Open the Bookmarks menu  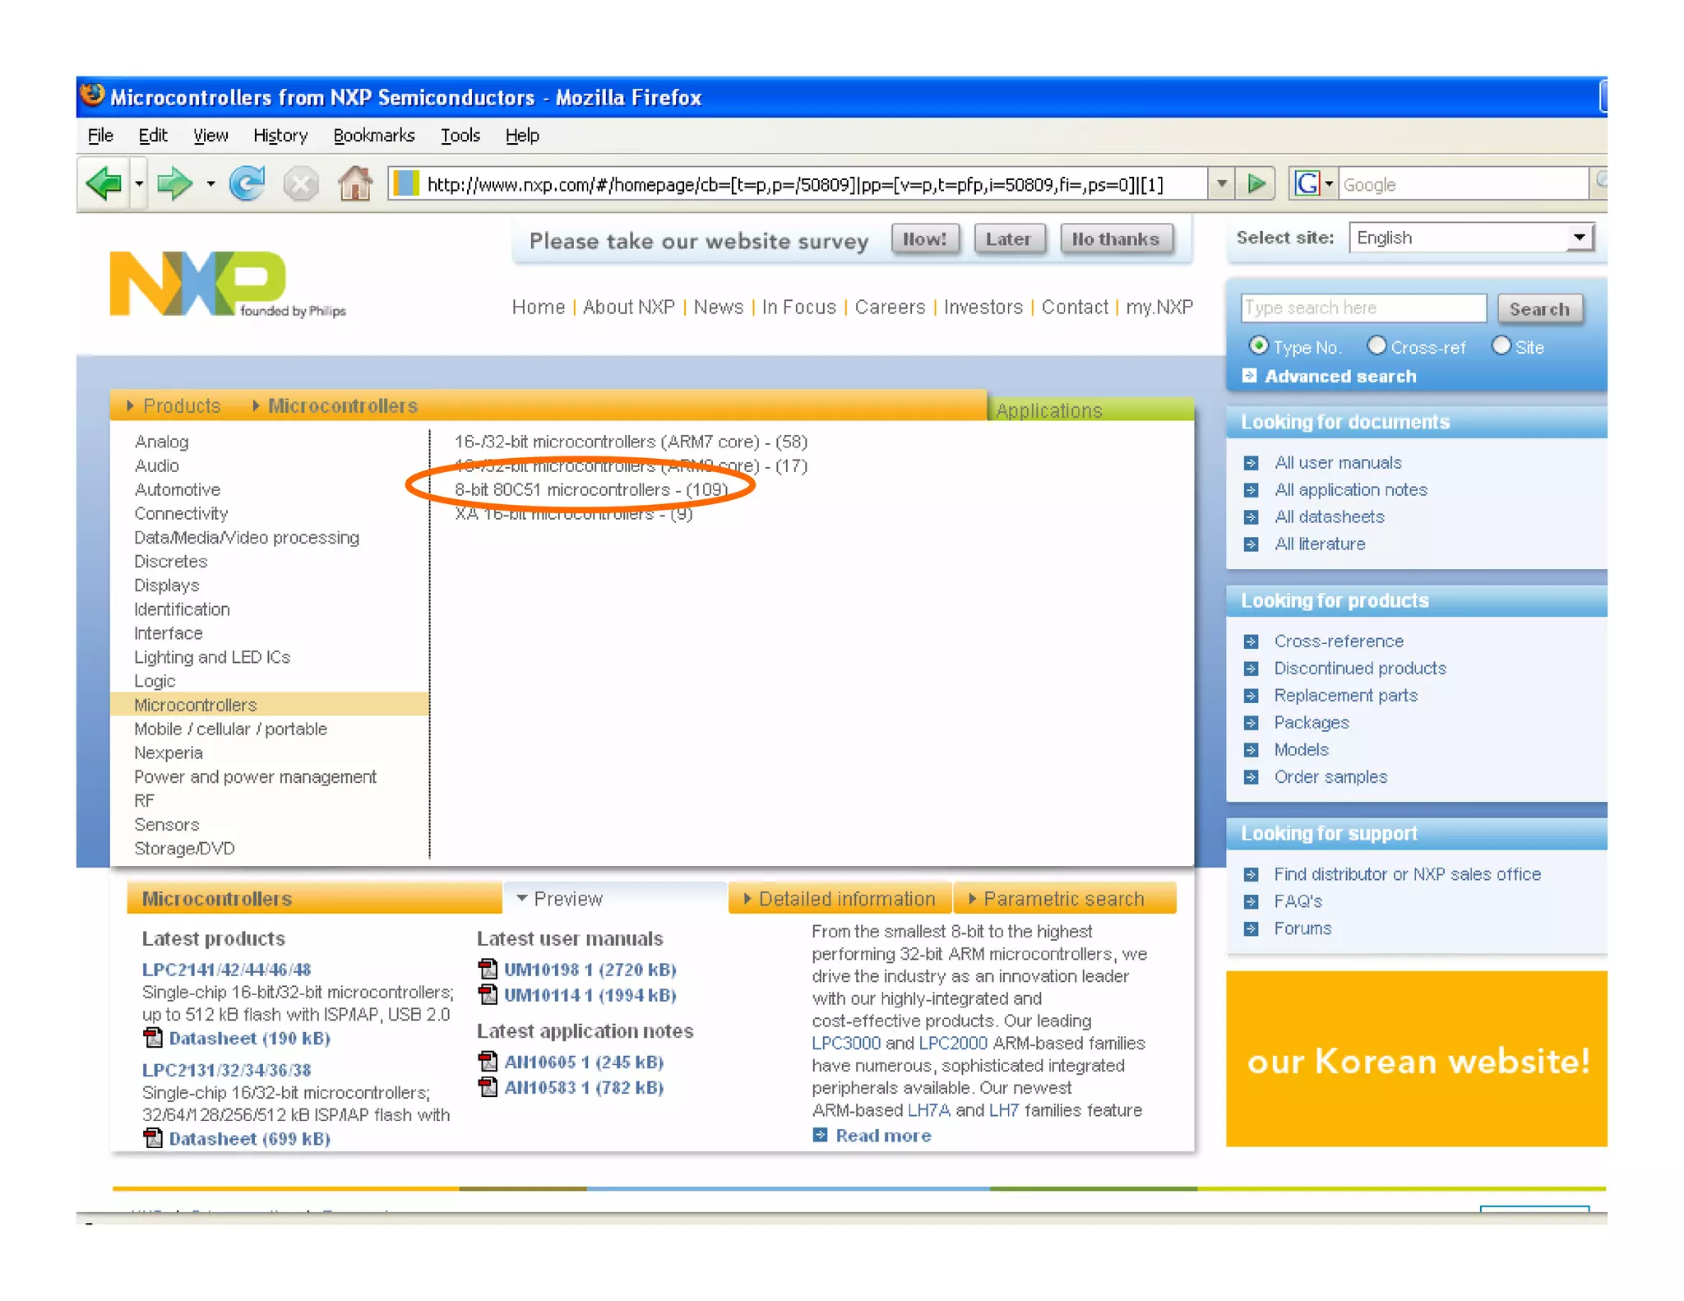(x=373, y=136)
